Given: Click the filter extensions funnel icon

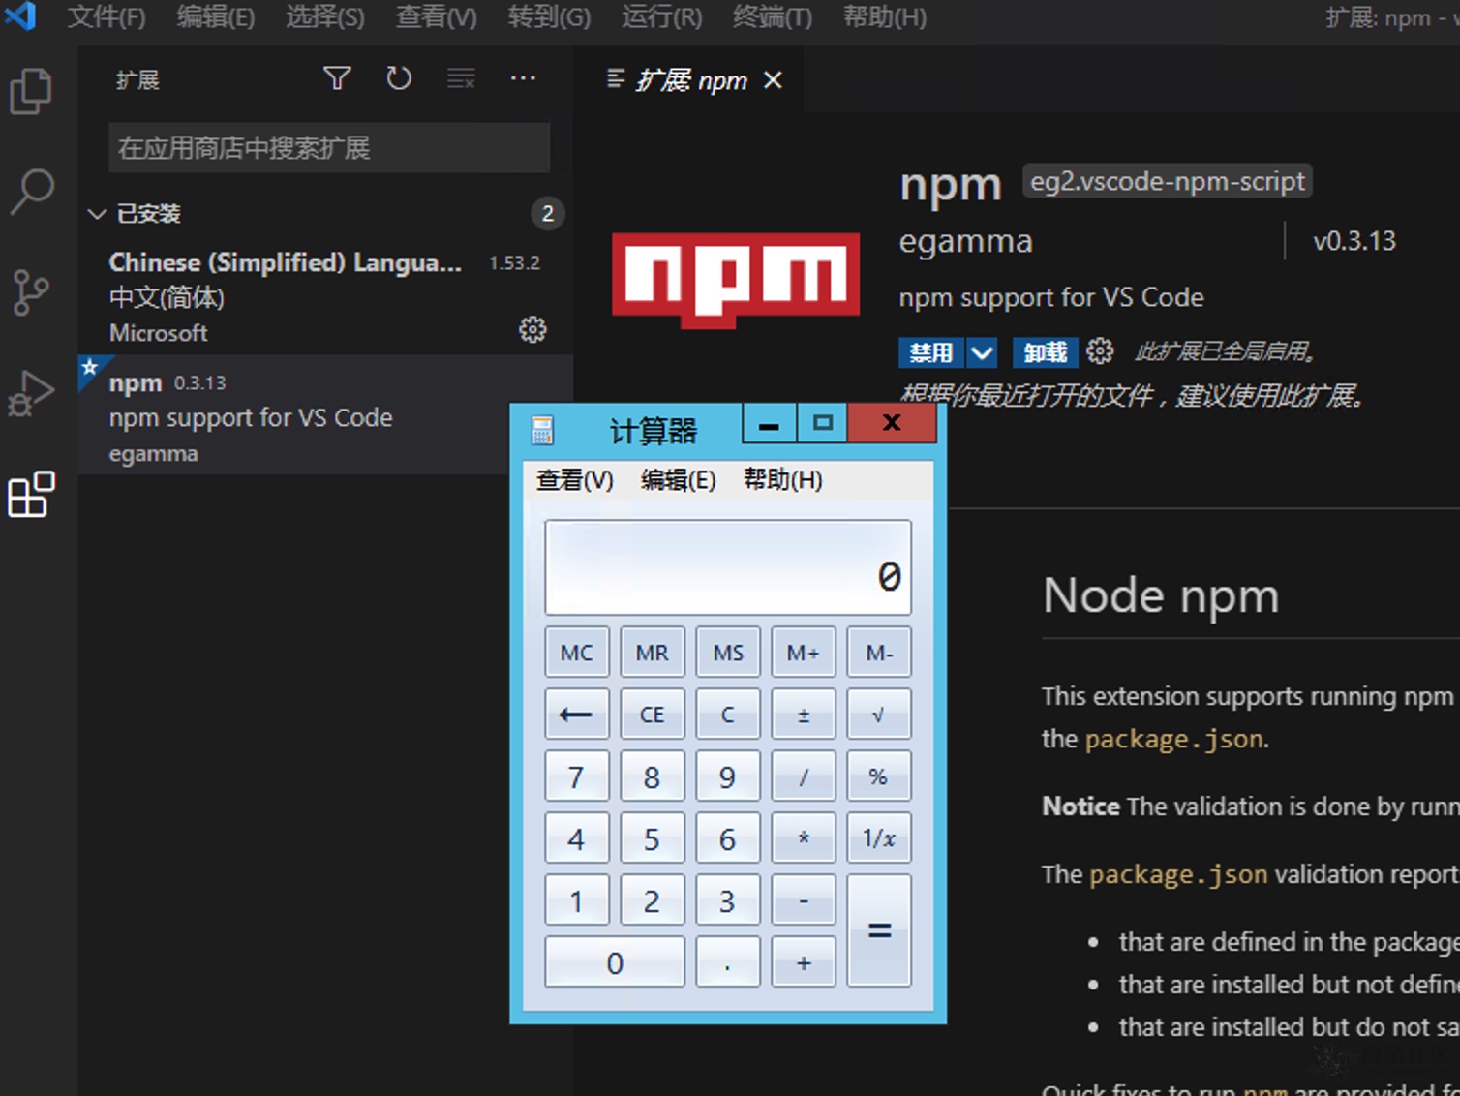Looking at the screenshot, I should (x=337, y=78).
